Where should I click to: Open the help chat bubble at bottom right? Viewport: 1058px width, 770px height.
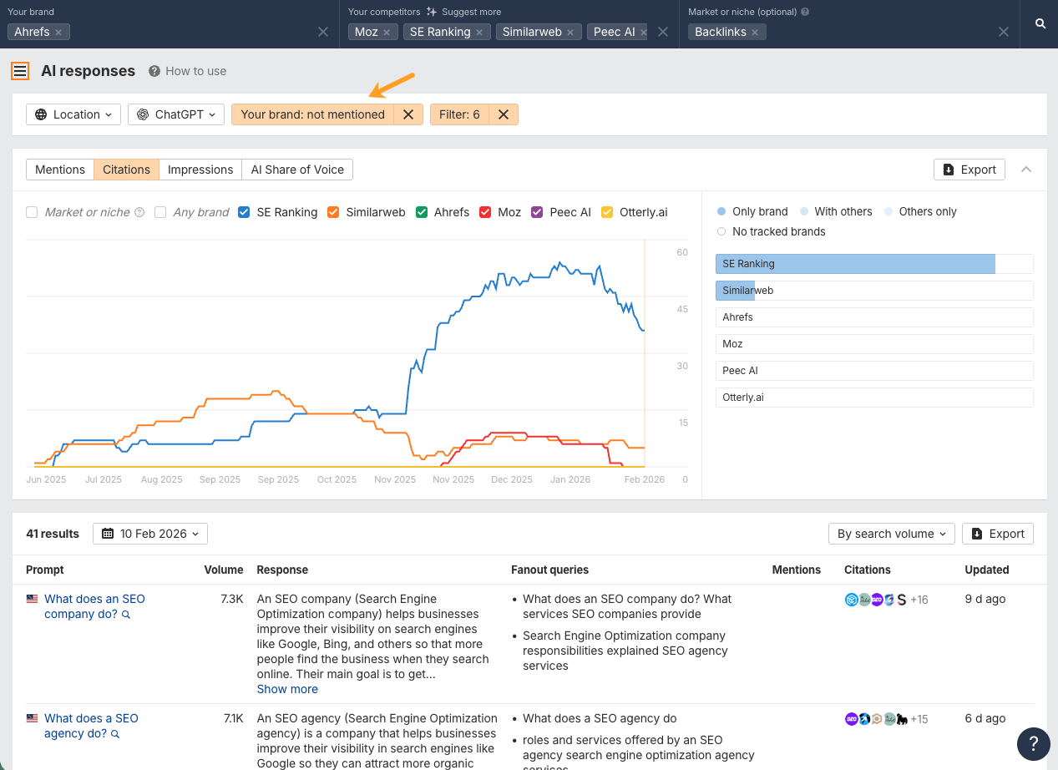click(1033, 744)
